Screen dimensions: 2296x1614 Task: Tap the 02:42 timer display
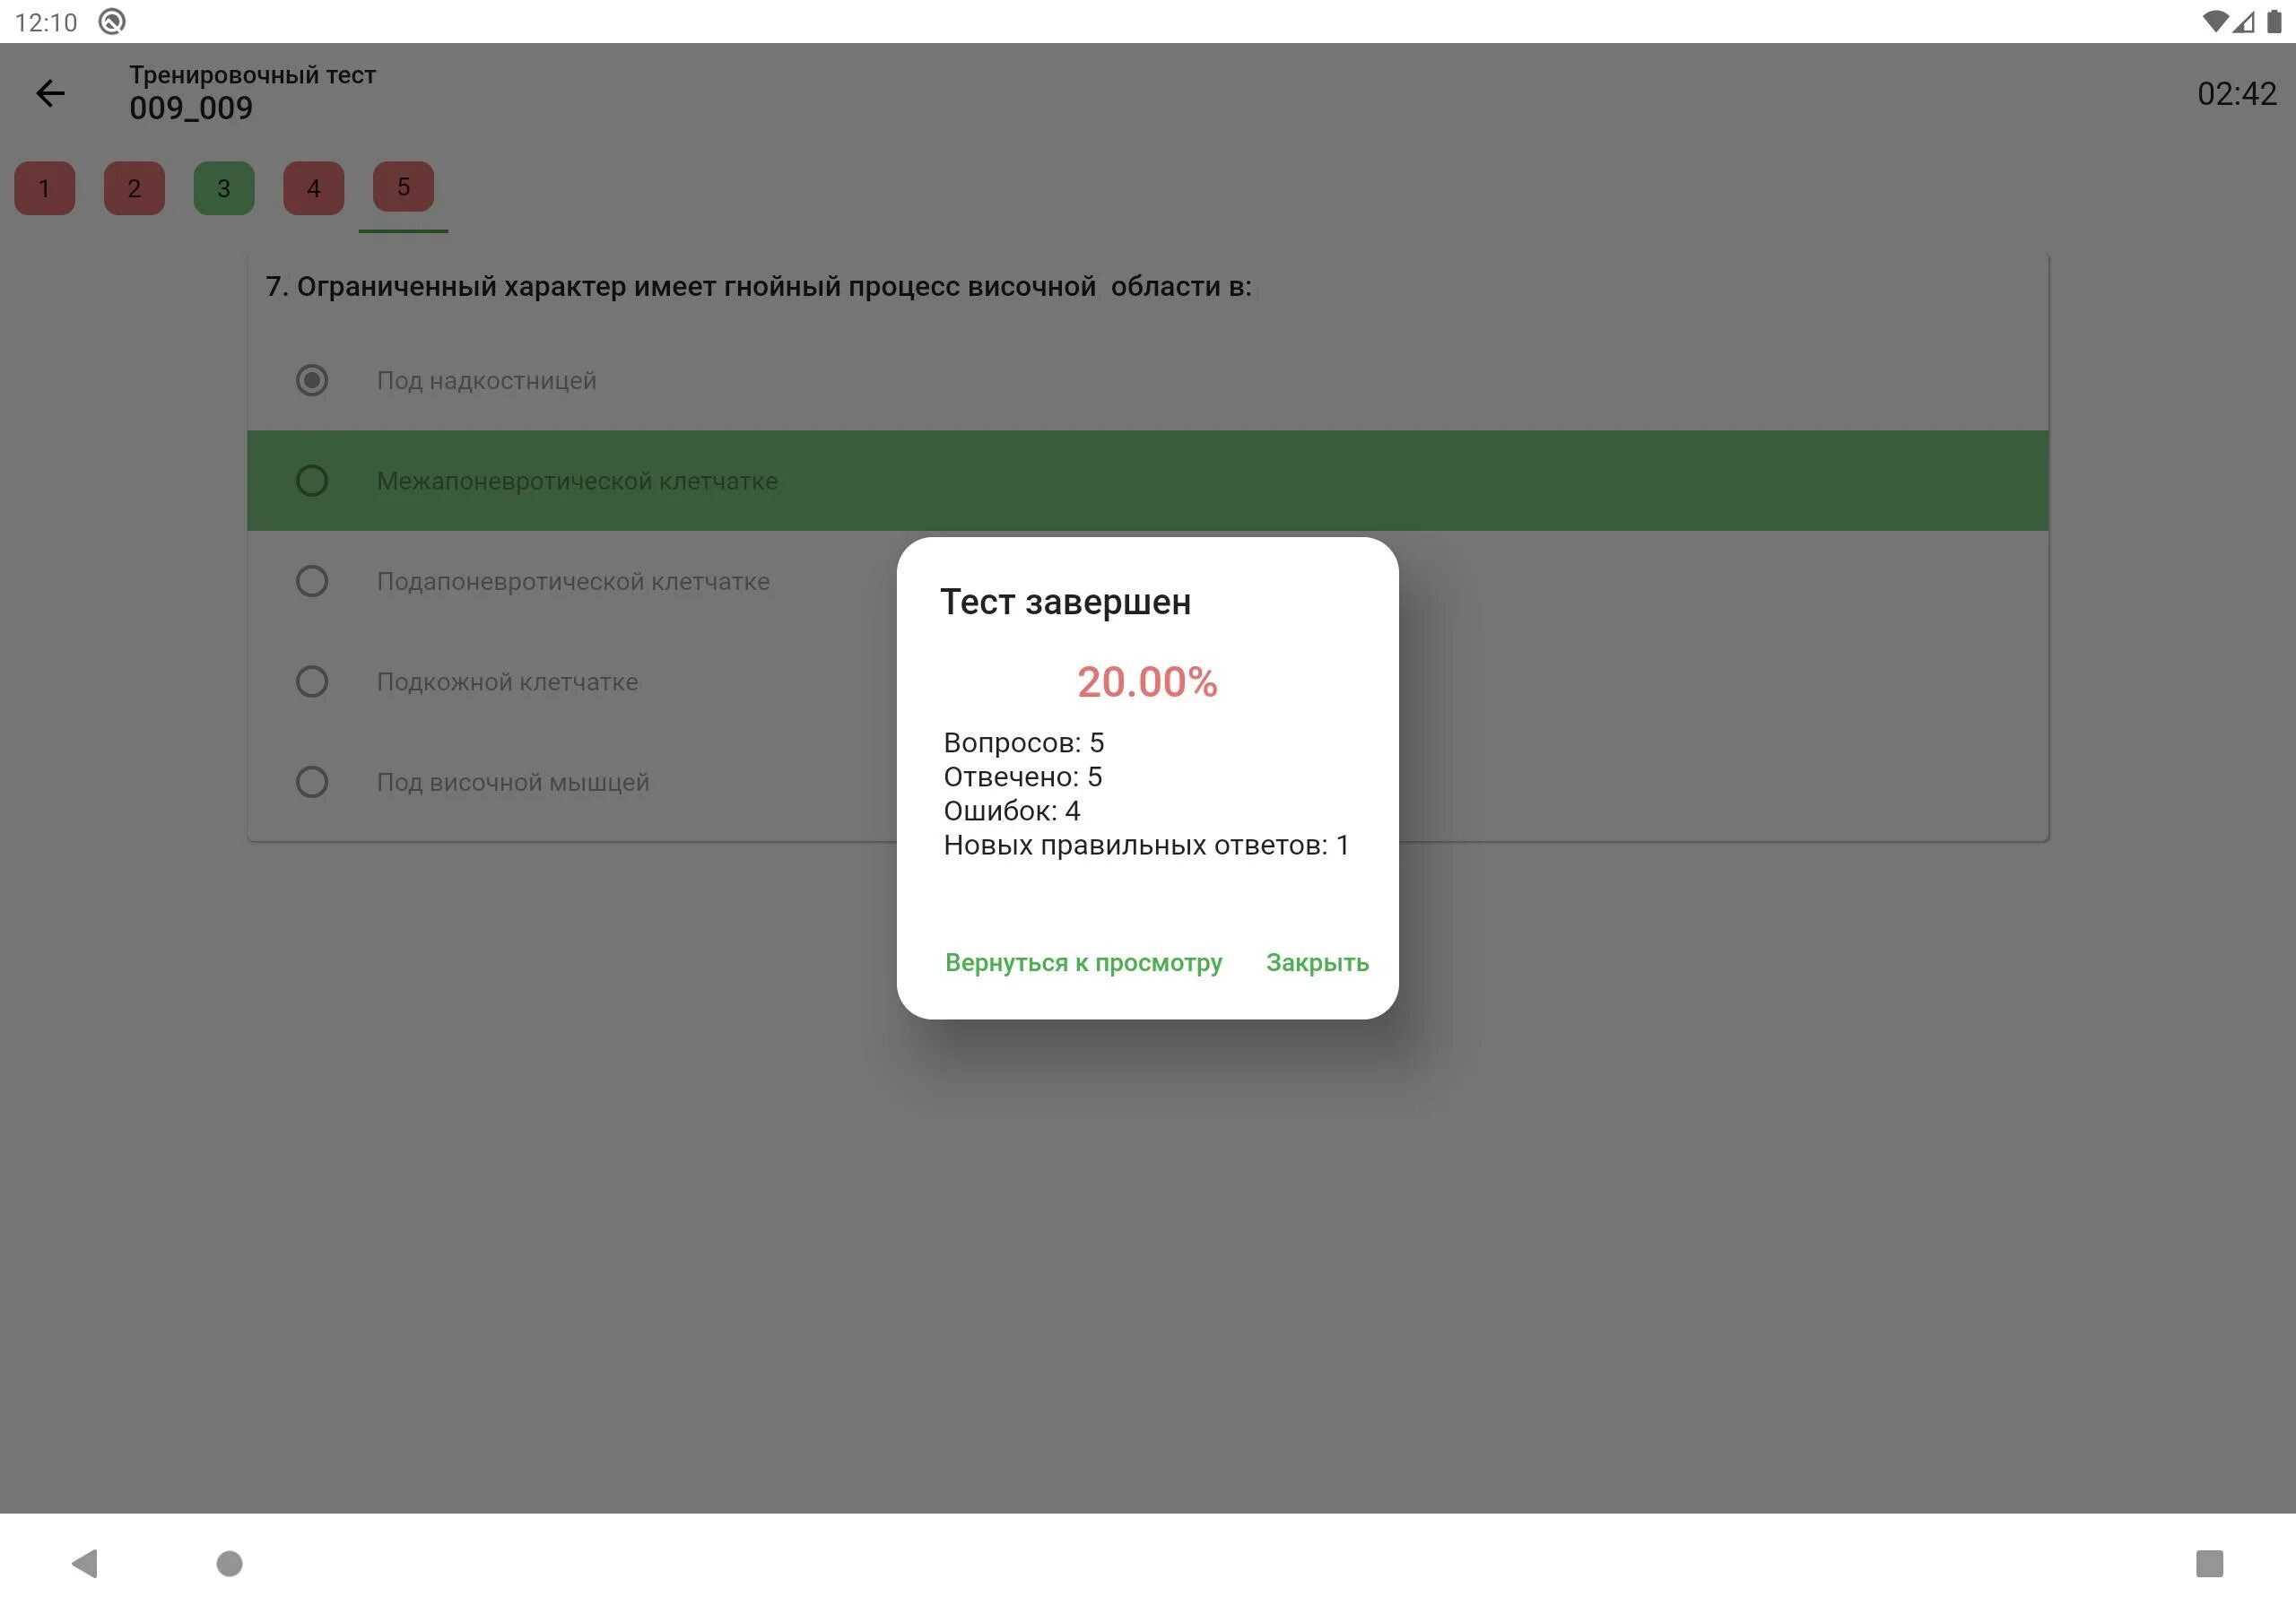click(x=2236, y=93)
